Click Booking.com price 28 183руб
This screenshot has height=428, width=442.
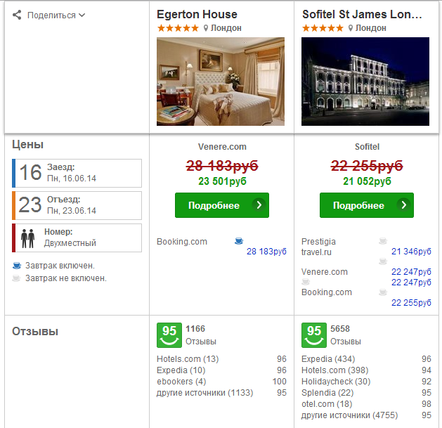click(266, 252)
